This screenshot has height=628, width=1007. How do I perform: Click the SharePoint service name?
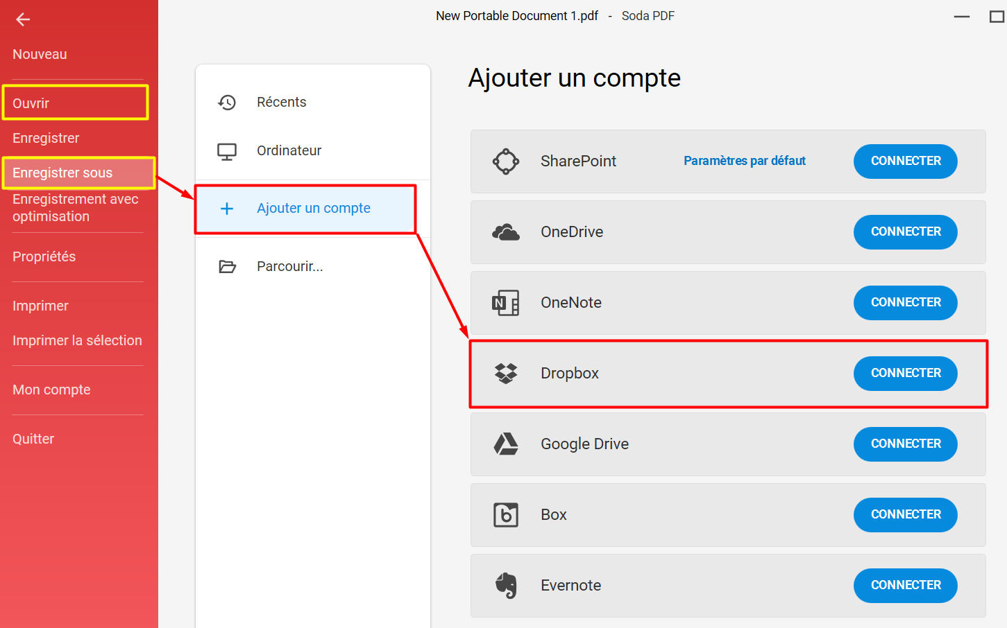(x=578, y=162)
